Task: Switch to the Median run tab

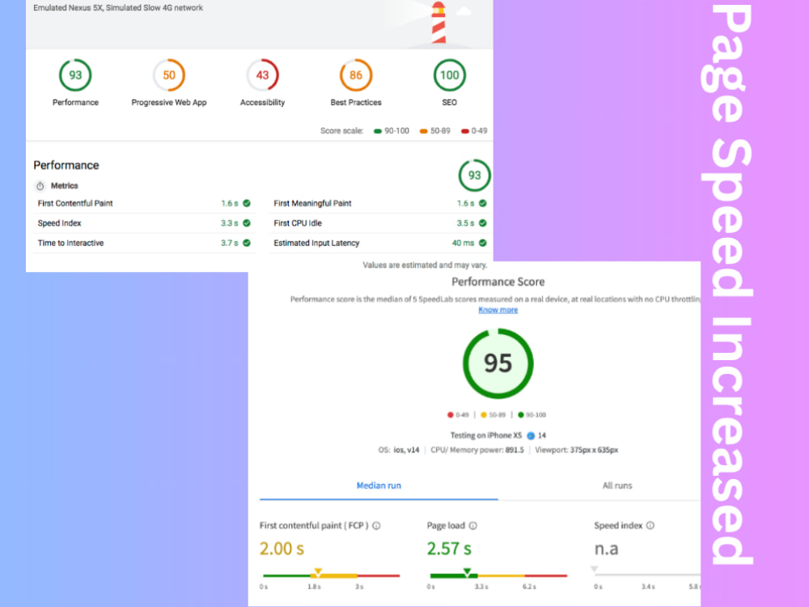Action: pos(379,486)
